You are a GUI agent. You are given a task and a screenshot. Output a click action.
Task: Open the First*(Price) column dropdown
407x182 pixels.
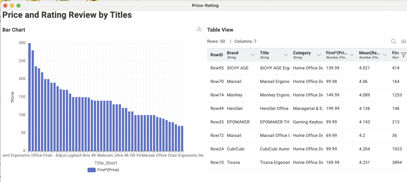352,55
